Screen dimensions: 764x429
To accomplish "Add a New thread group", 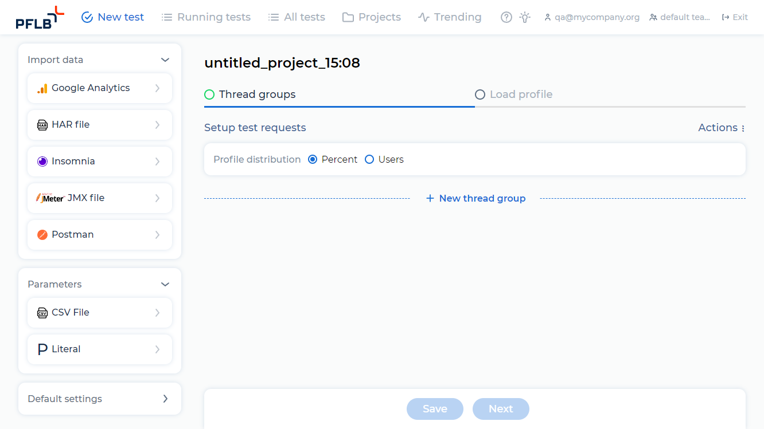I will [x=475, y=198].
